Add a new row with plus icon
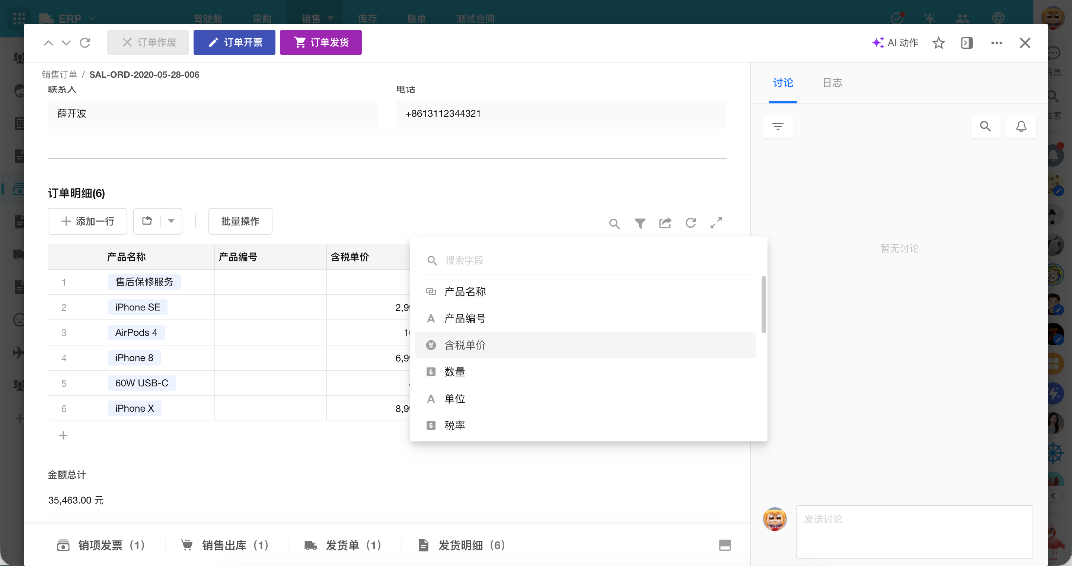Screen dimensions: 1072x566 tap(63, 435)
